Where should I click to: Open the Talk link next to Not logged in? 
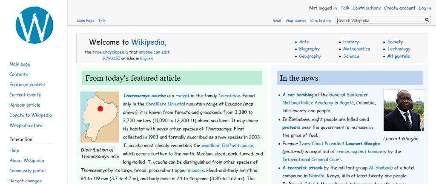coord(345,8)
